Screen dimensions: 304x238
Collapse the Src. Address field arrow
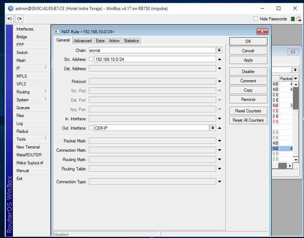[x=219, y=59]
